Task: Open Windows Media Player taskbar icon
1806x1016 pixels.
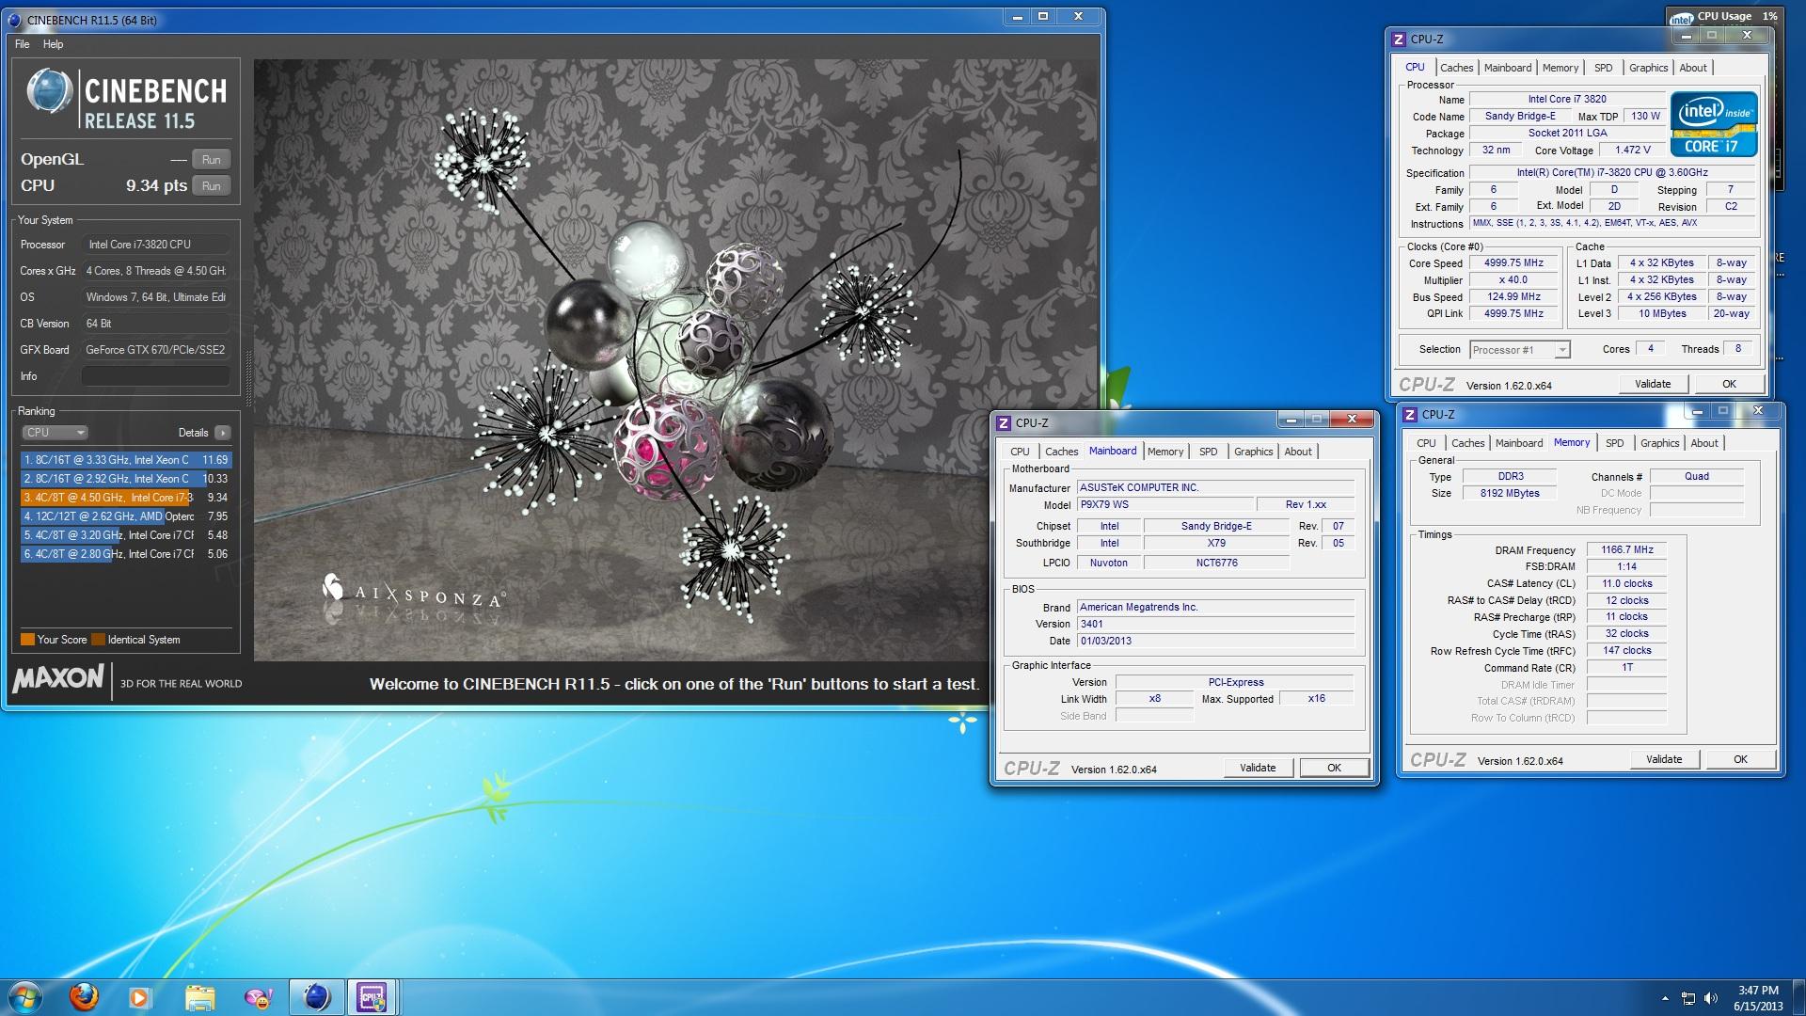Action: tap(140, 997)
